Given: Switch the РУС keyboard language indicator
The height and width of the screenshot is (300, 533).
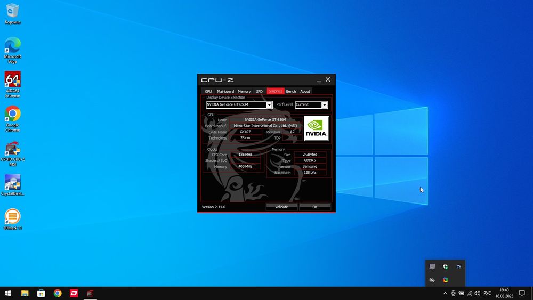Looking at the screenshot, I should coord(487,293).
